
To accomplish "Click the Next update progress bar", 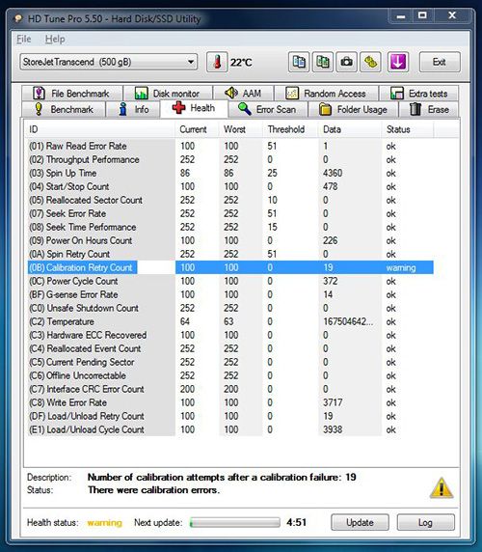I will click(x=235, y=522).
